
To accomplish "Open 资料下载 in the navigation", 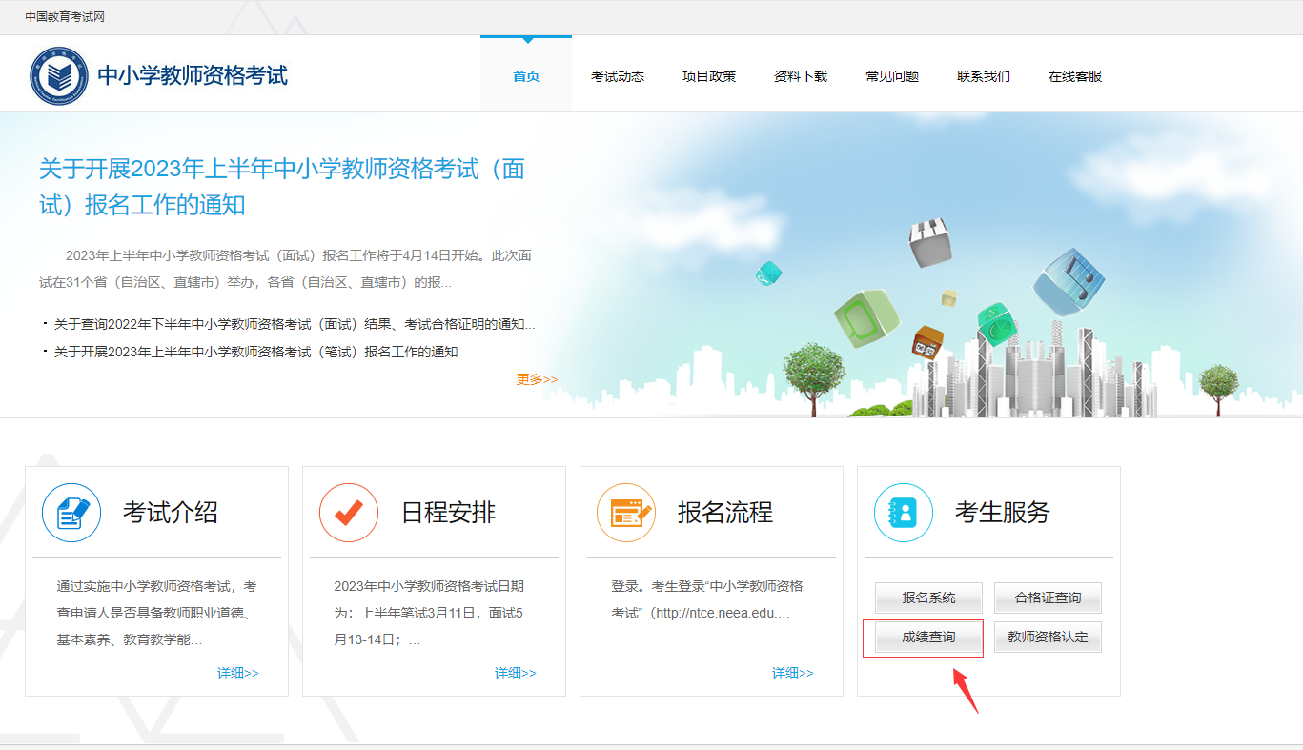I will tap(801, 76).
